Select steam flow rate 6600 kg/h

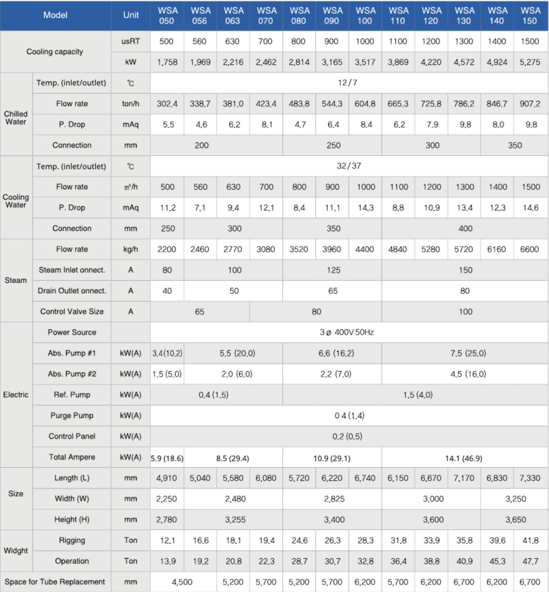tap(530, 249)
